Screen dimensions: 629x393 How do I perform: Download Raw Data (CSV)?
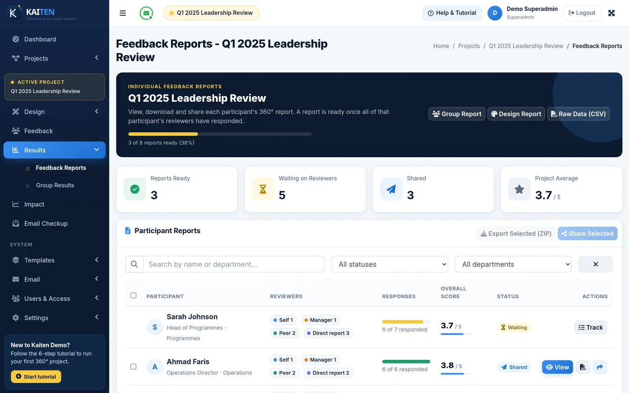pos(578,114)
